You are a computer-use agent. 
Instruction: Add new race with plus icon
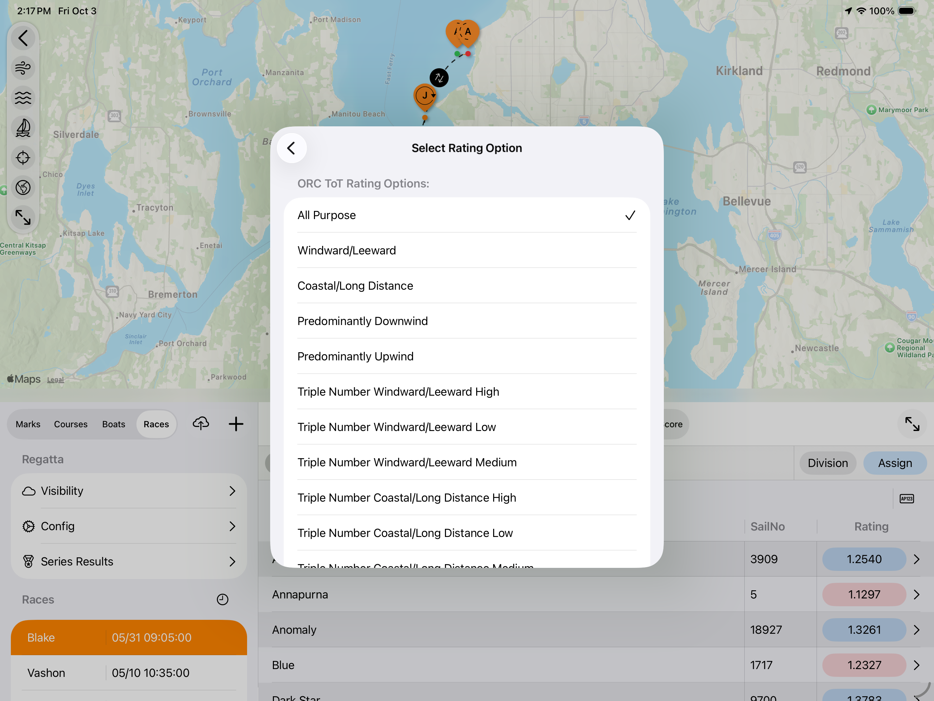pyautogui.click(x=236, y=424)
